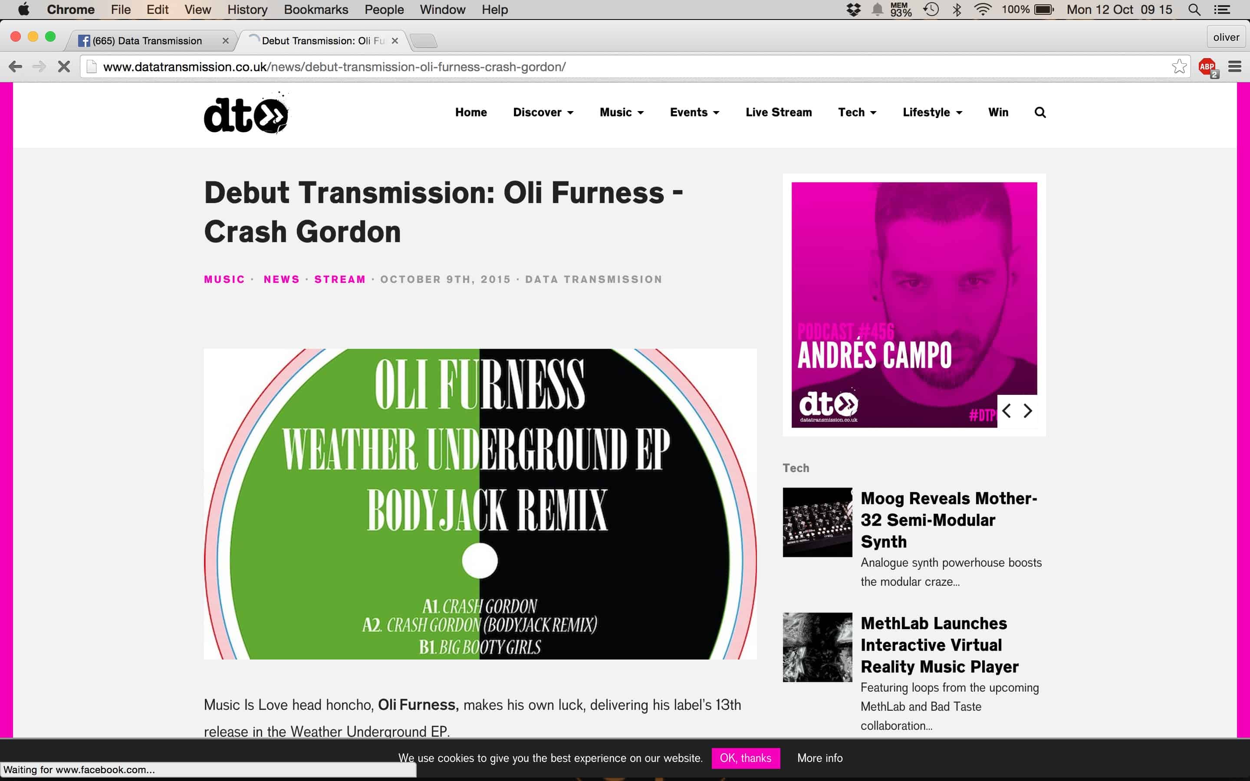This screenshot has height=781, width=1250.
Task: Show previous podcast slide with left arrow
Action: pos(1006,410)
